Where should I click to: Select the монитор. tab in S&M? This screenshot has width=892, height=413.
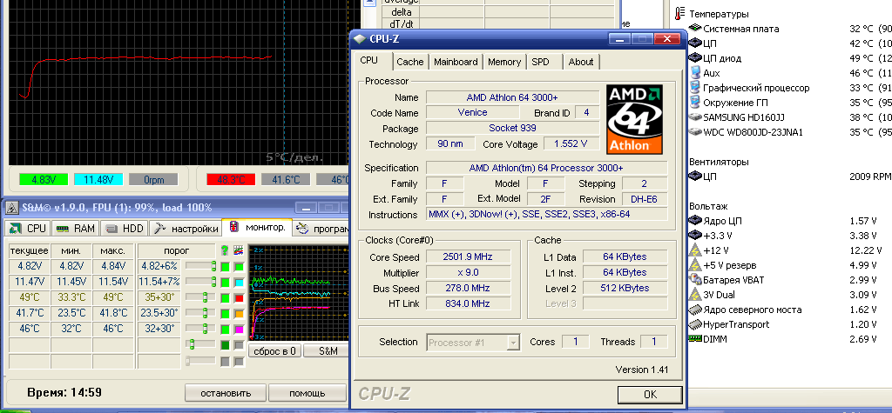coord(257,227)
